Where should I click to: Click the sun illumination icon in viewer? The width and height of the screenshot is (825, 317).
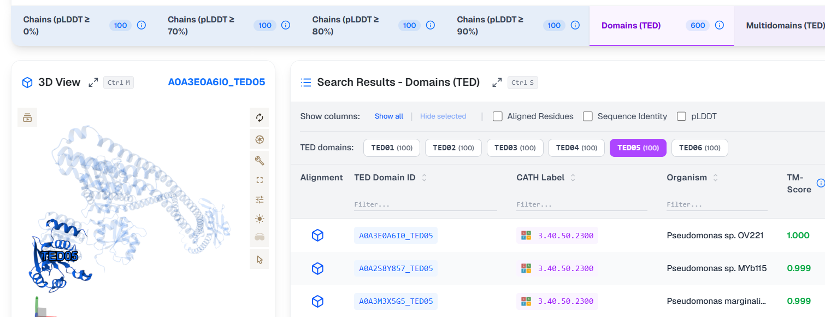(260, 219)
